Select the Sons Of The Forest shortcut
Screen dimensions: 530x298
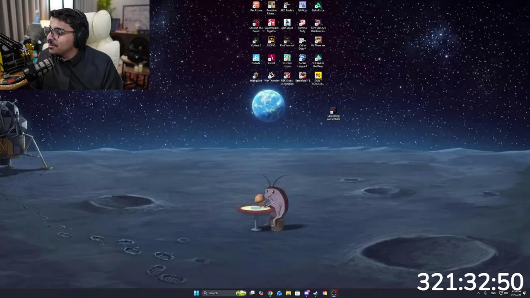256,26
